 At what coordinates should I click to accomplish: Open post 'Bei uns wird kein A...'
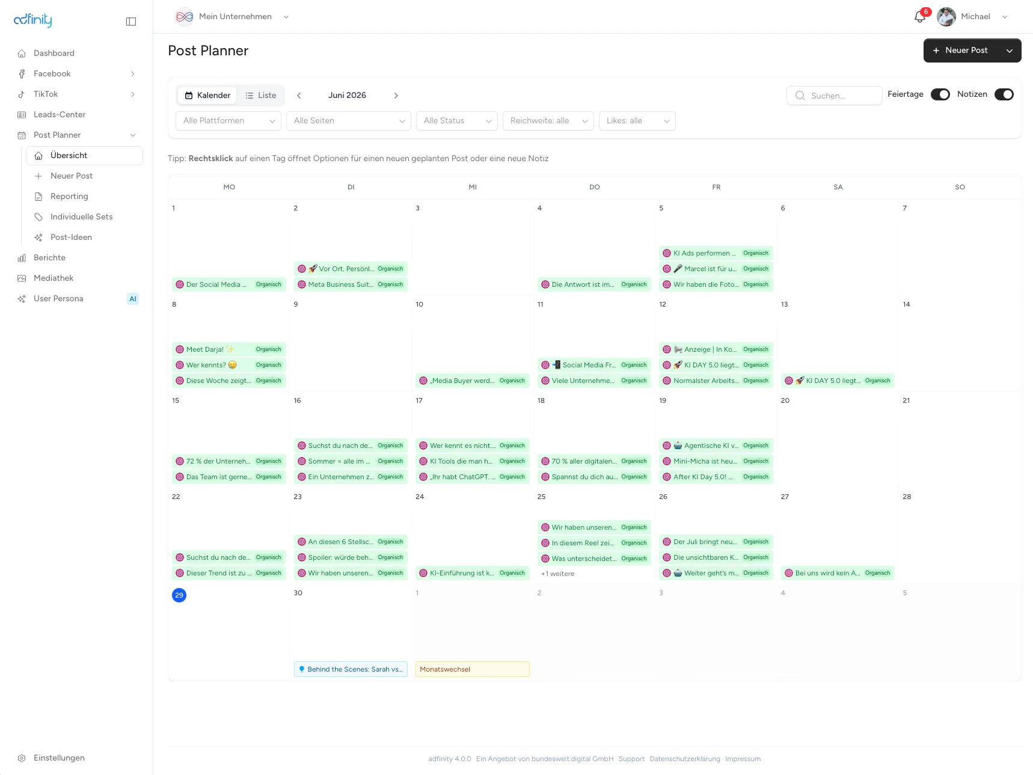(x=838, y=573)
